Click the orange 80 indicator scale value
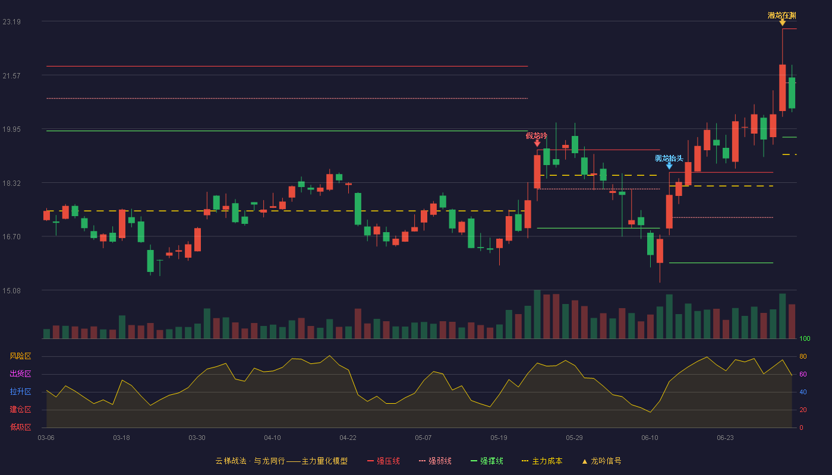The image size is (832, 475). [x=803, y=356]
